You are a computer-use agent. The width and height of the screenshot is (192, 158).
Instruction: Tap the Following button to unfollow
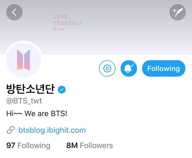click(x=164, y=68)
